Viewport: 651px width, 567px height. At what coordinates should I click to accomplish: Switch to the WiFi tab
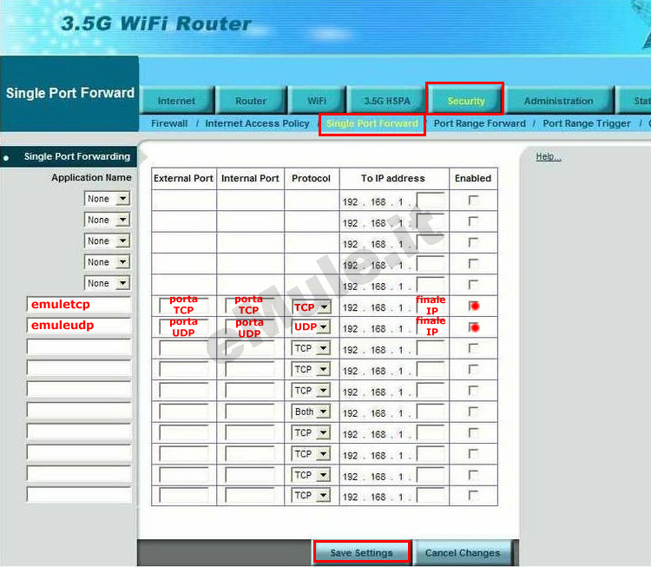pyautogui.click(x=317, y=101)
